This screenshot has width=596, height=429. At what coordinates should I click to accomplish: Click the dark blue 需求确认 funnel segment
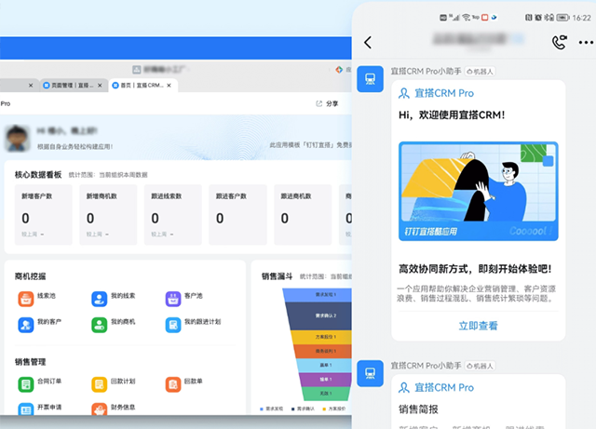320,316
